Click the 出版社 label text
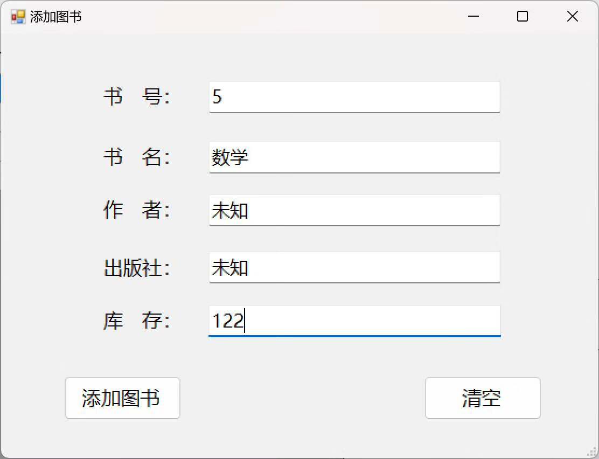The width and height of the screenshot is (599, 459). click(x=136, y=268)
